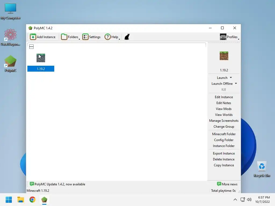Click the 1.19.2 instance name label
The height and width of the screenshot is (206, 275).
pos(41,69)
